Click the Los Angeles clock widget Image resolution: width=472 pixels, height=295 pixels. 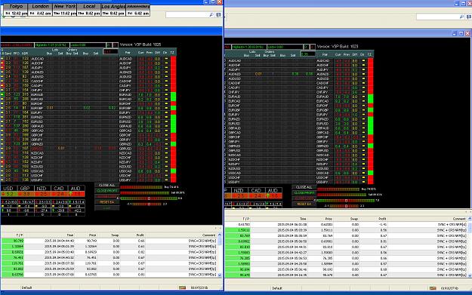[x=113, y=10]
